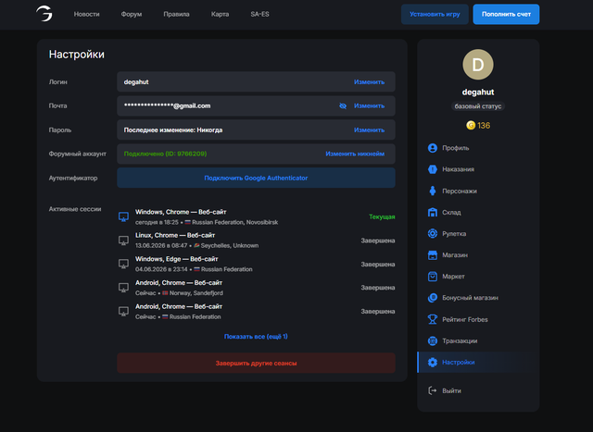
Task: Click the Логин field with degahut
Action: tap(256, 82)
